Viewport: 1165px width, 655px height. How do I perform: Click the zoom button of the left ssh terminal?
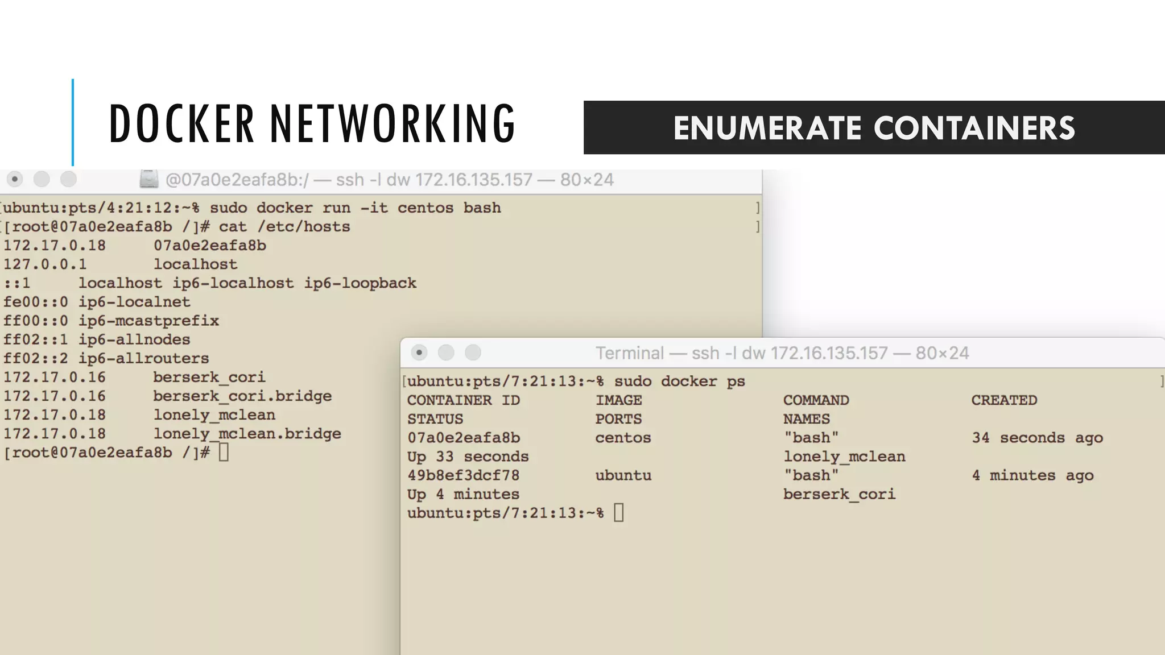click(x=68, y=180)
